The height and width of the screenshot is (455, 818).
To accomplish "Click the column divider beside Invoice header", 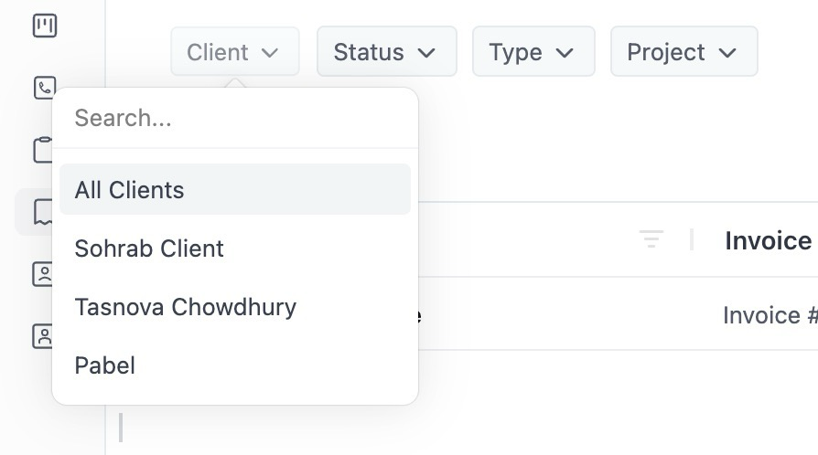I will coord(691,239).
